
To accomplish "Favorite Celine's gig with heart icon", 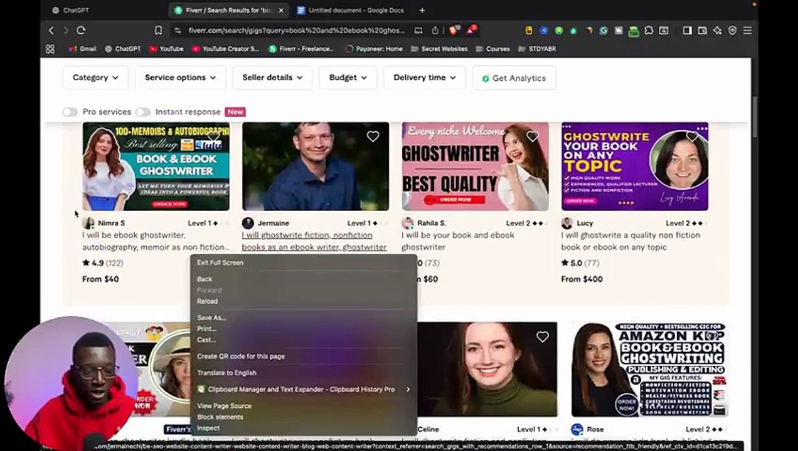I will coord(543,337).
